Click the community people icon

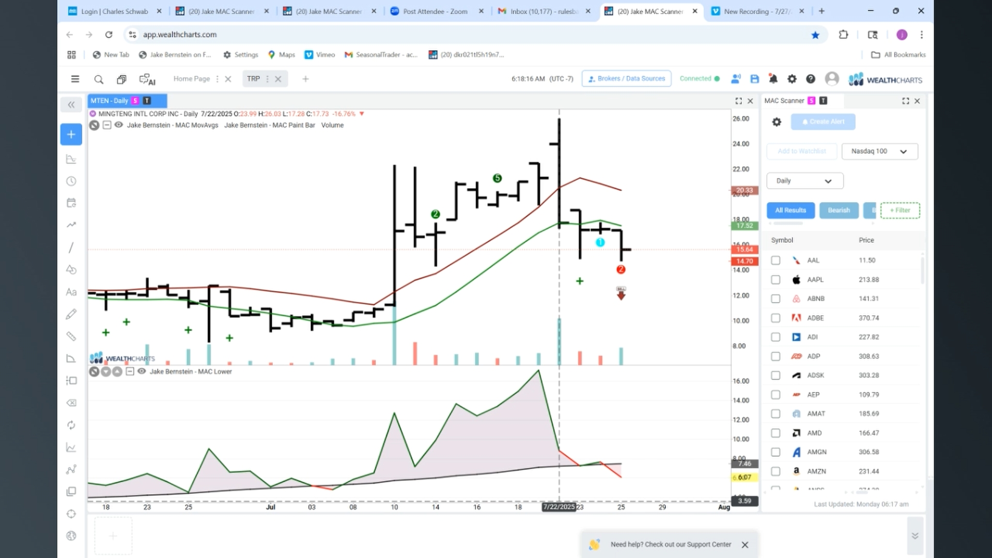click(736, 79)
